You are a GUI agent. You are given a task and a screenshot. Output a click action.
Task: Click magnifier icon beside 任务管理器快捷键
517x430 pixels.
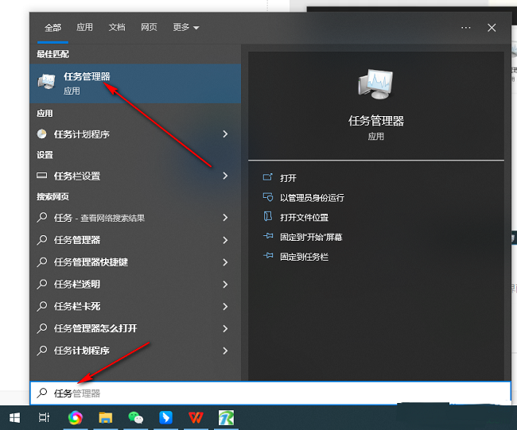pos(42,261)
